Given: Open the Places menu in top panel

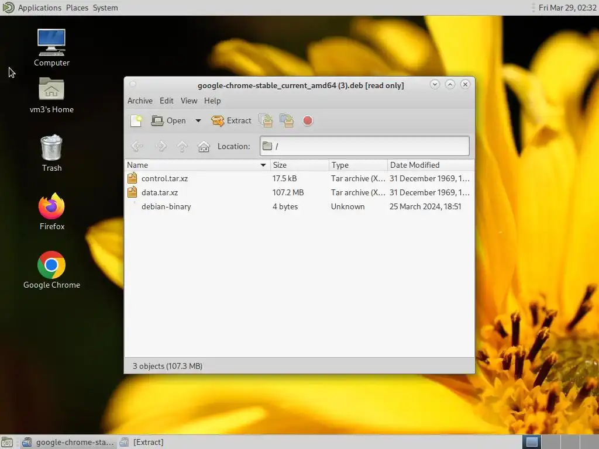Looking at the screenshot, I should [77, 8].
